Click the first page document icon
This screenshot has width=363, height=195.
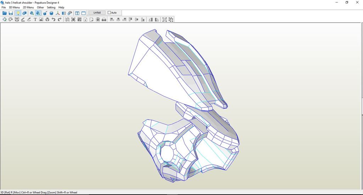(85, 20)
